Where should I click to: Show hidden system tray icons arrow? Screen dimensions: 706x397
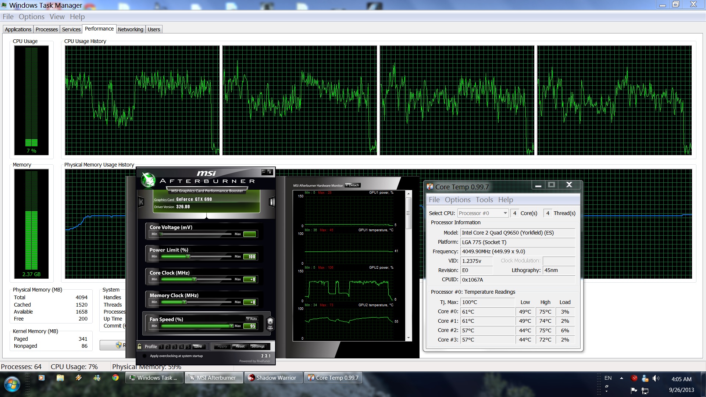pyautogui.click(x=621, y=378)
